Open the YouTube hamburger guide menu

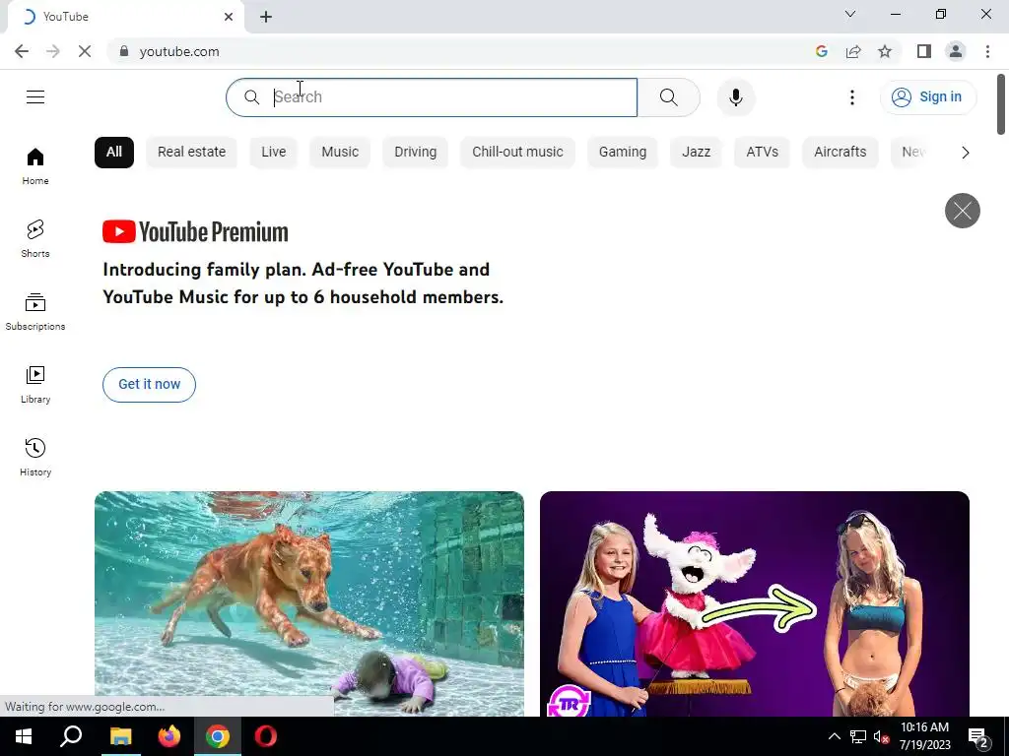[x=35, y=97]
